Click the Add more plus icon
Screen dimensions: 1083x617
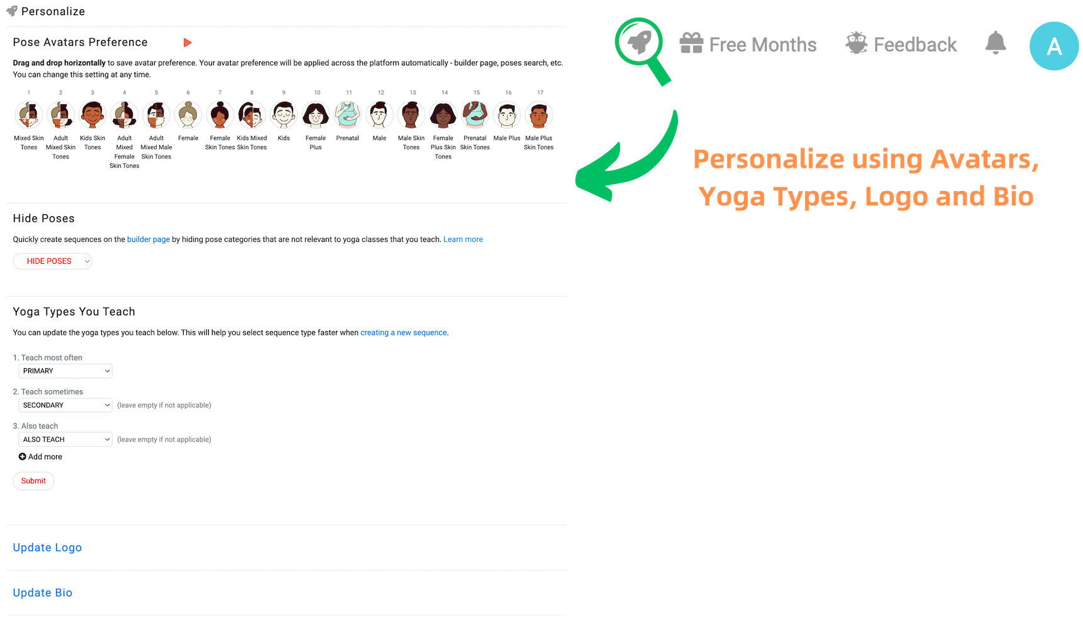point(23,457)
